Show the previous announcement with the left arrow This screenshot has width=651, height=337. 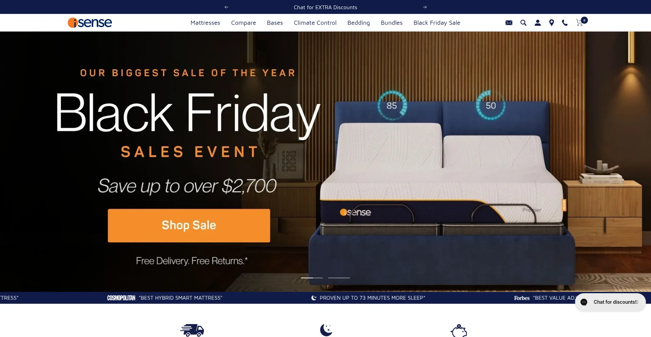[x=226, y=7]
